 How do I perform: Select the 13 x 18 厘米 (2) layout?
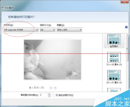114,59
